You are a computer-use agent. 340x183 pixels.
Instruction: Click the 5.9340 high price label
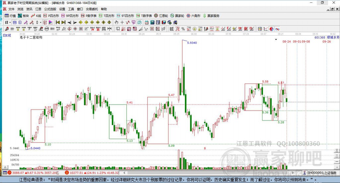(192, 43)
